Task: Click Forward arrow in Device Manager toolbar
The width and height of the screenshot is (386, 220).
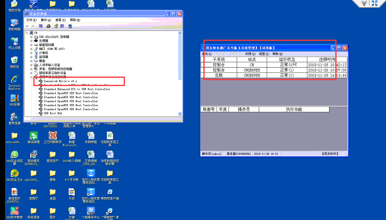Action: pos(33,26)
